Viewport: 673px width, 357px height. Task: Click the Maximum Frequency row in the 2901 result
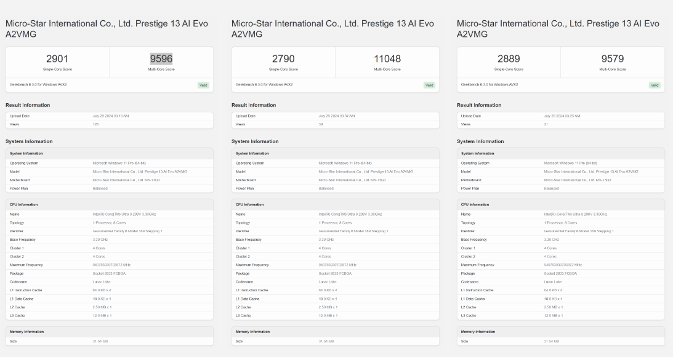(x=110, y=265)
